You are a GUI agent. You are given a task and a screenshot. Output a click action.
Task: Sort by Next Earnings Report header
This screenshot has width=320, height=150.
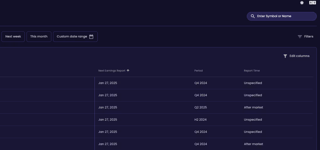(x=112, y=71)
